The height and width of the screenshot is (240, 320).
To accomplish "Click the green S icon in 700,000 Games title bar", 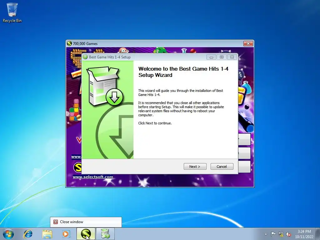I will 69,43.
